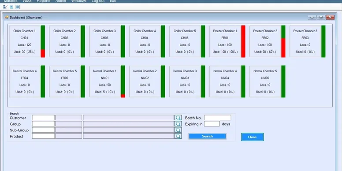
Task: Click the "NM03" chamber code
Action: coord(185,78)
